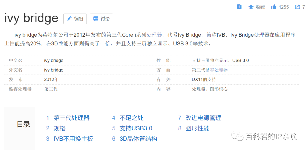The height and width of the screenshot is (150, 307).
Task: Go to section 不足之处
Action: [x=131, y=118]
